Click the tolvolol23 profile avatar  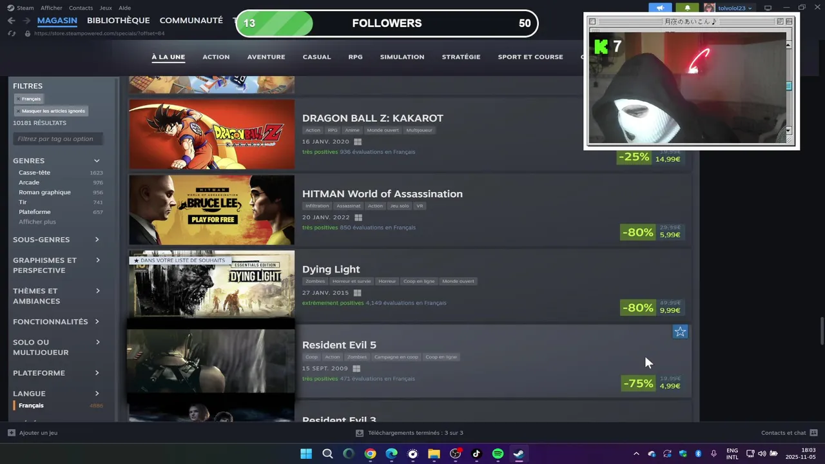tap(709, 8)
